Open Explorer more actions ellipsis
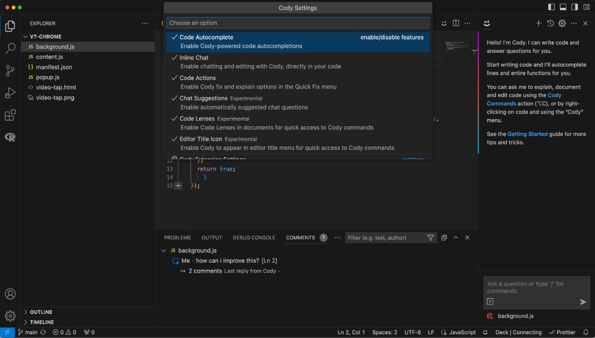 click(x=145, y=23)
